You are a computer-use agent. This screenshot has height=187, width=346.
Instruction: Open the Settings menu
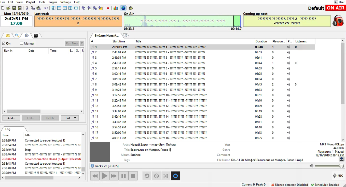65,2
